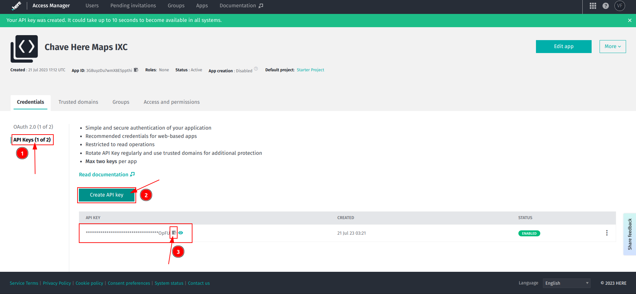This screenshot has width=636, height=294.
Task: Select API Keys (1 of 2) section
Action: coord(32,140)
